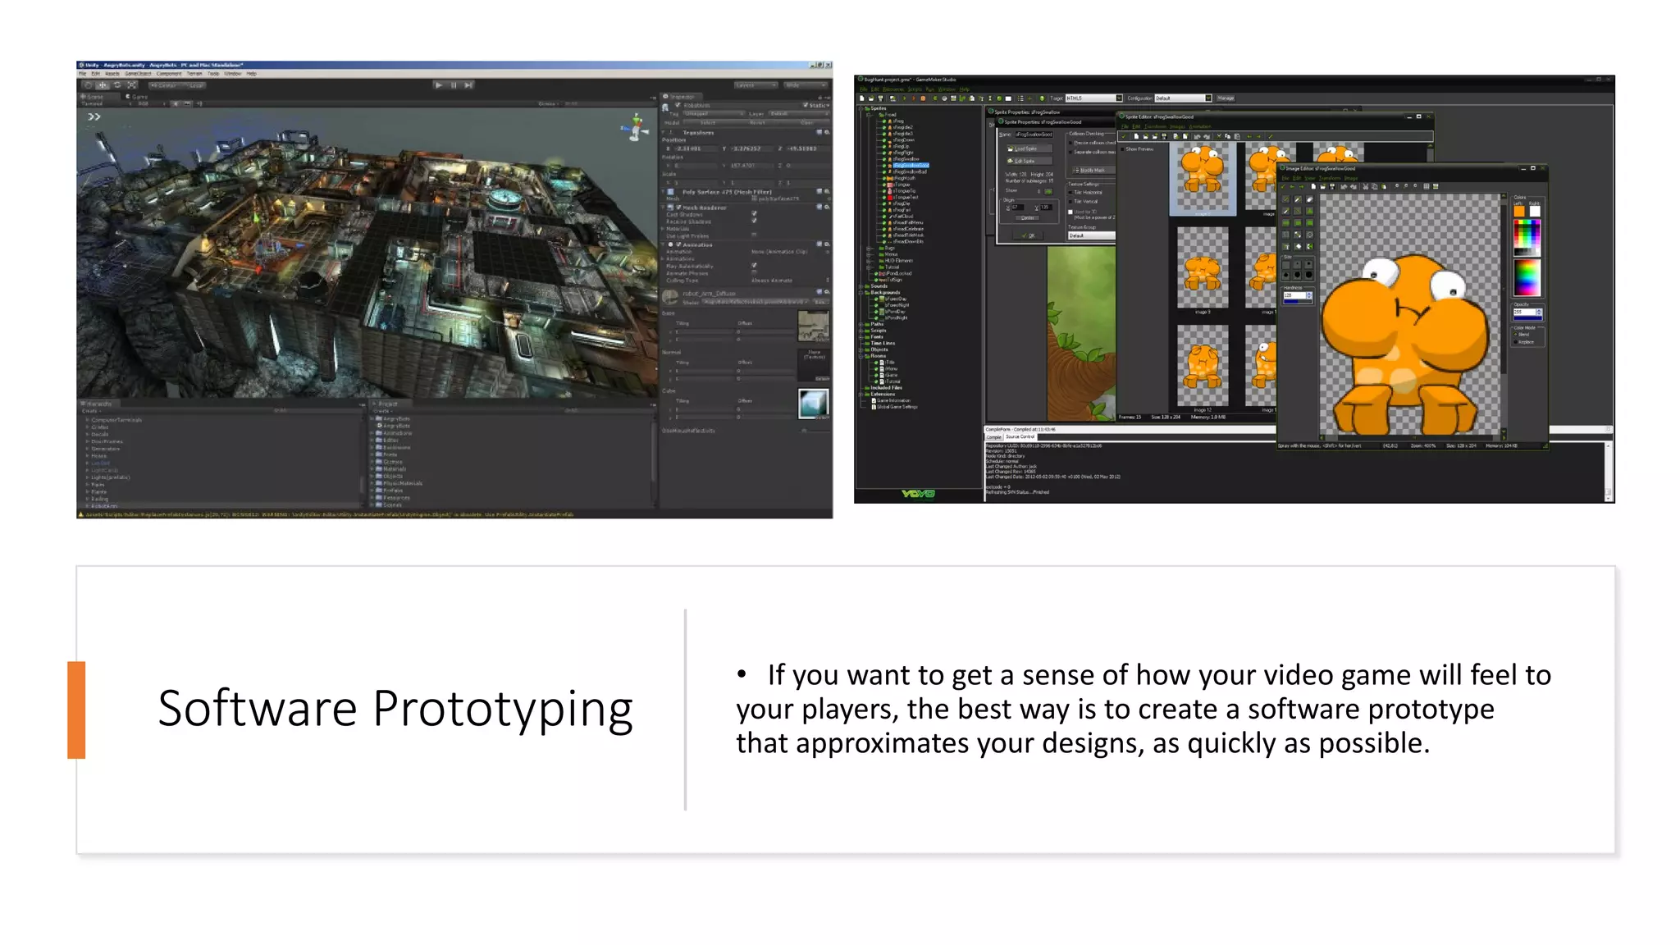
Task: Select the first frog frame thumbnail
Action: pos(1203,179)
